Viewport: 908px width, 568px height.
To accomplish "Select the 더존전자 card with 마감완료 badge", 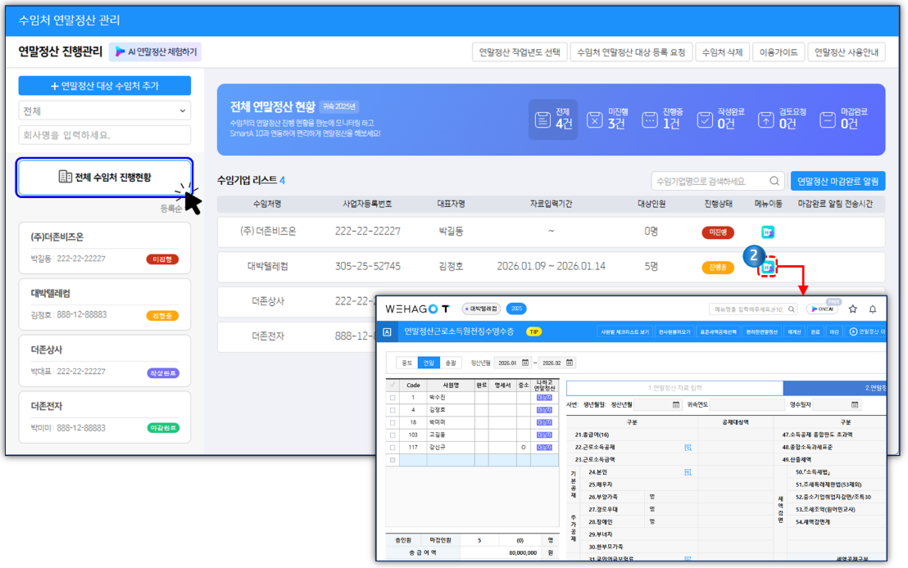I will pyautogui.click(x=105, y=417).
